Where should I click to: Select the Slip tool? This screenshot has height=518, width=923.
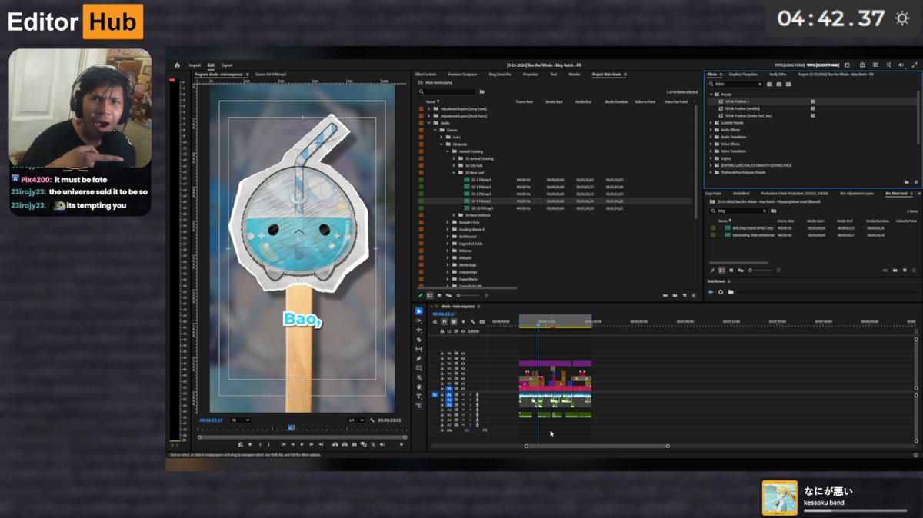pyautogui.click(x=419, y=349)
